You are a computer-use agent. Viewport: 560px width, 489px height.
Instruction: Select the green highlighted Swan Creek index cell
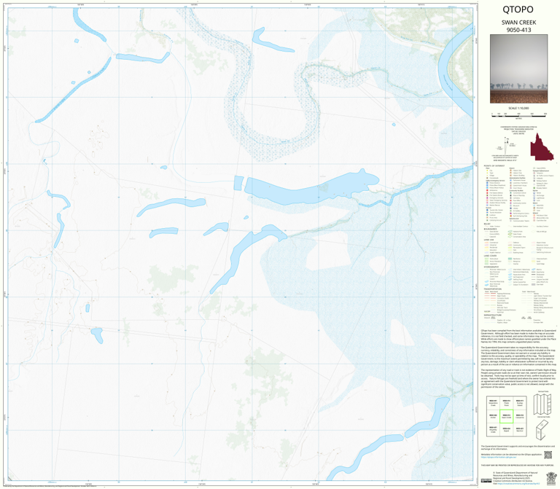pos(506,416)
